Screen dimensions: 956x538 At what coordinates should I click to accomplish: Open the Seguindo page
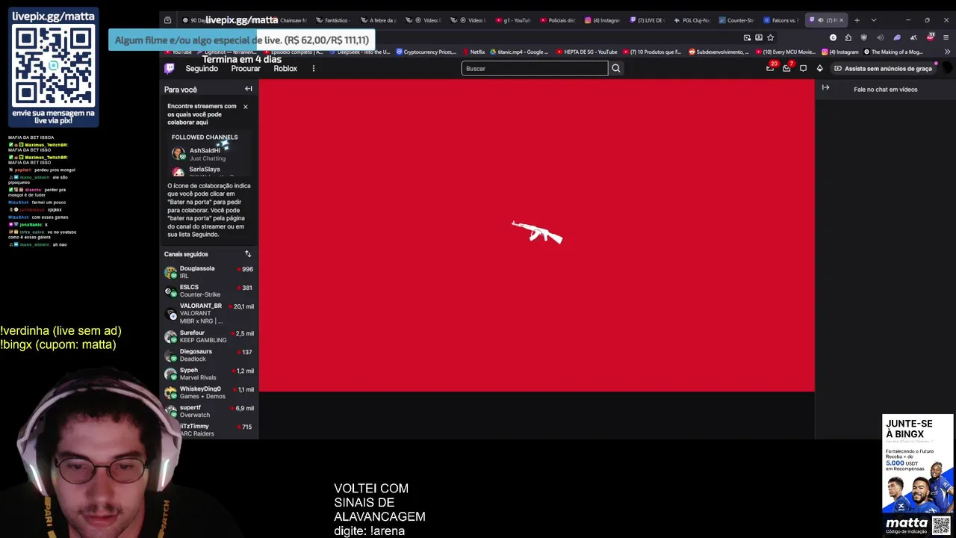(x=202, y=69)
